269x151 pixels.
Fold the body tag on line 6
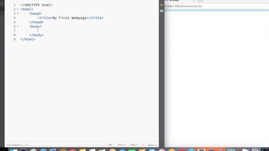pyautogui.click(x=18, y=26)
